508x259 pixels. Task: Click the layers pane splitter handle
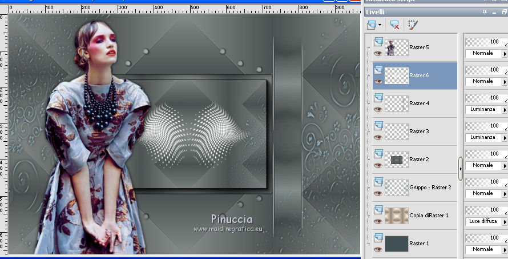click(461, 169)
